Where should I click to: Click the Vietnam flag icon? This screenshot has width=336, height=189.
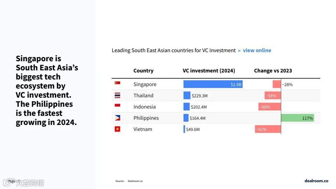pyautogui.click(x=117, y=129)
